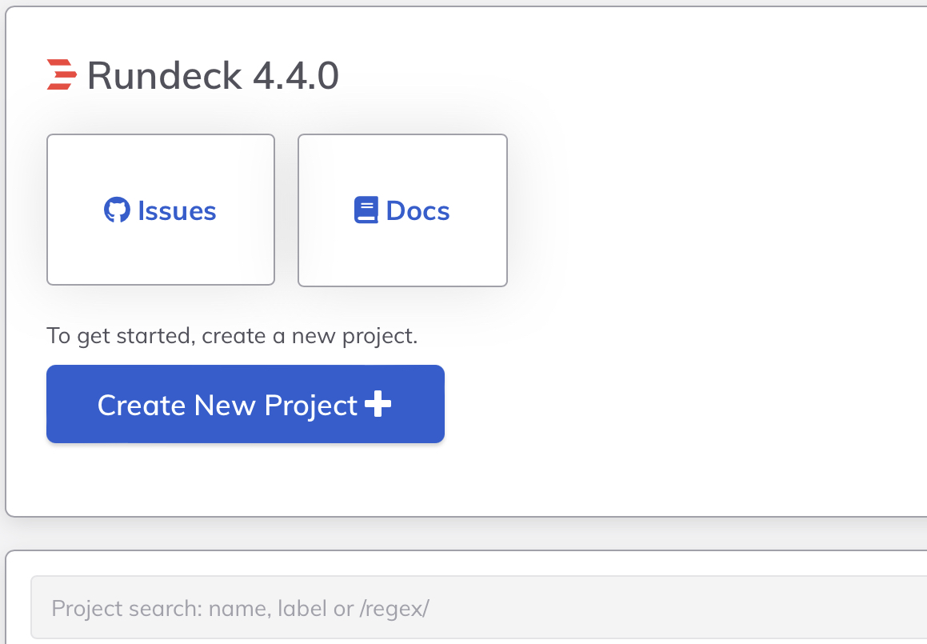The image size is (927, 644).
Task: Click the plus icon on Create New Project
Action: click(379, 404)
